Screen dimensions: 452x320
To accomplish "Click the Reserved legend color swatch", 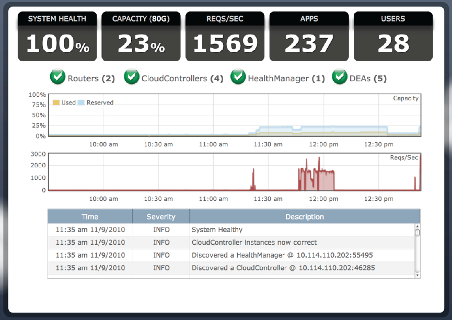I will [81, 103].
